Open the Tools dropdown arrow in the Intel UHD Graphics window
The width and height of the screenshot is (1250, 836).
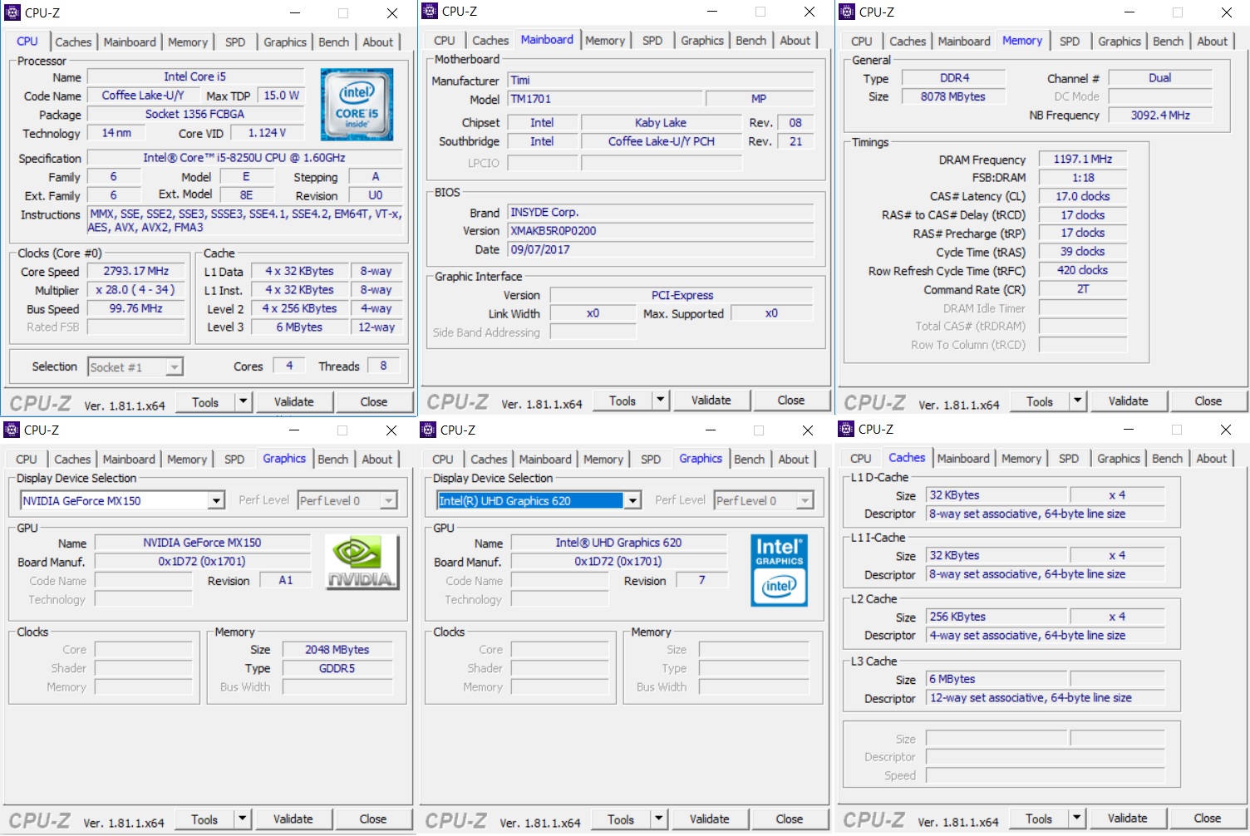click(x=658, y=819)
